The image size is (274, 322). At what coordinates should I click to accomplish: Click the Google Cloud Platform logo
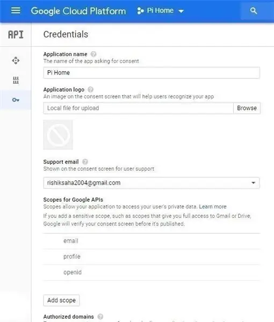pos(78,11)
